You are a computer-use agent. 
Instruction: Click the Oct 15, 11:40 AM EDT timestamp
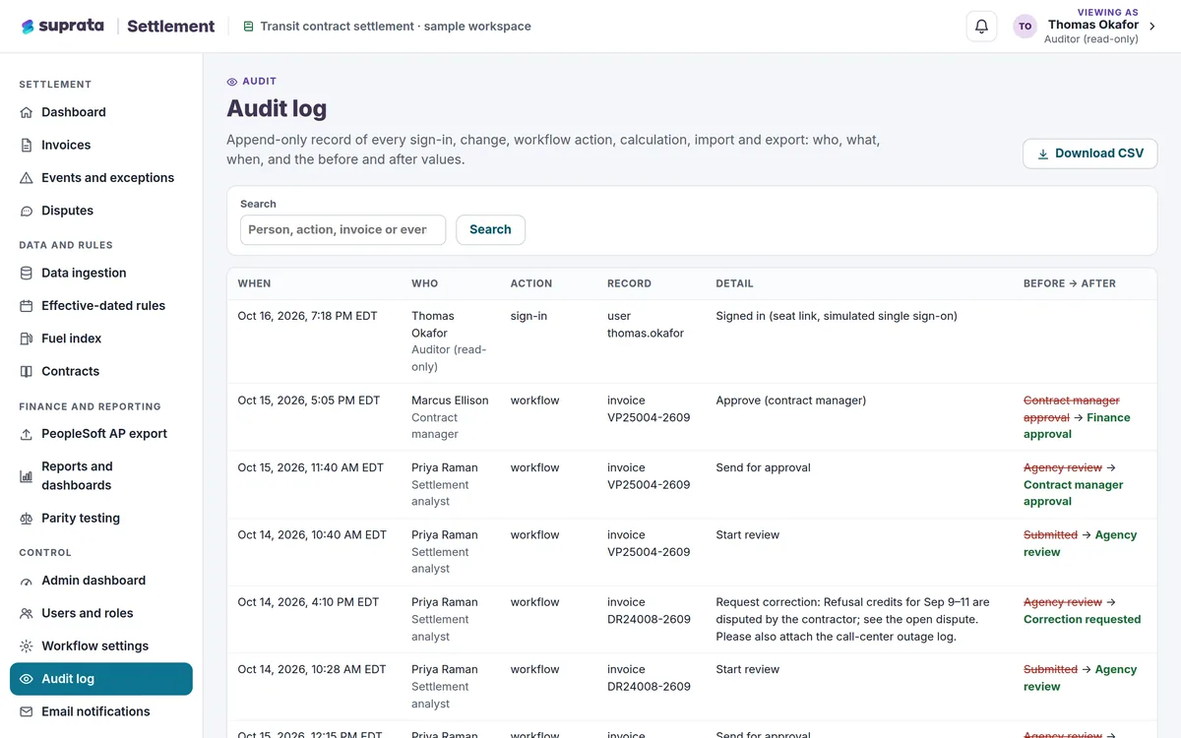[x=310, y=467]
